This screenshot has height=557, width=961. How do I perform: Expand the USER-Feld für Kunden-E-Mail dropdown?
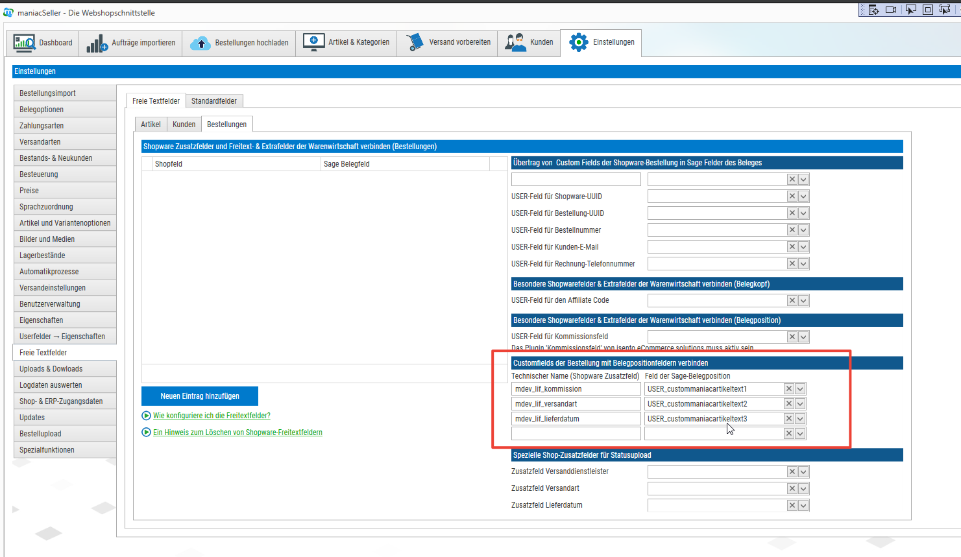[803, 247]
